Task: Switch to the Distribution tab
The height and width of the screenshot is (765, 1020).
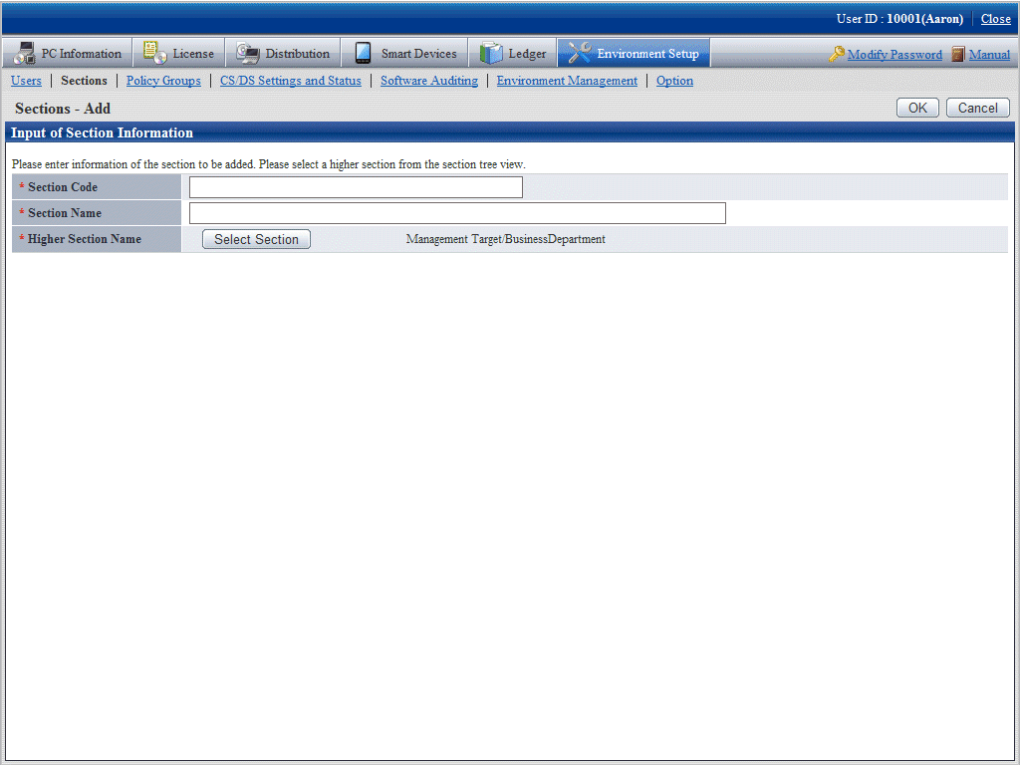Action: [283, 53]
